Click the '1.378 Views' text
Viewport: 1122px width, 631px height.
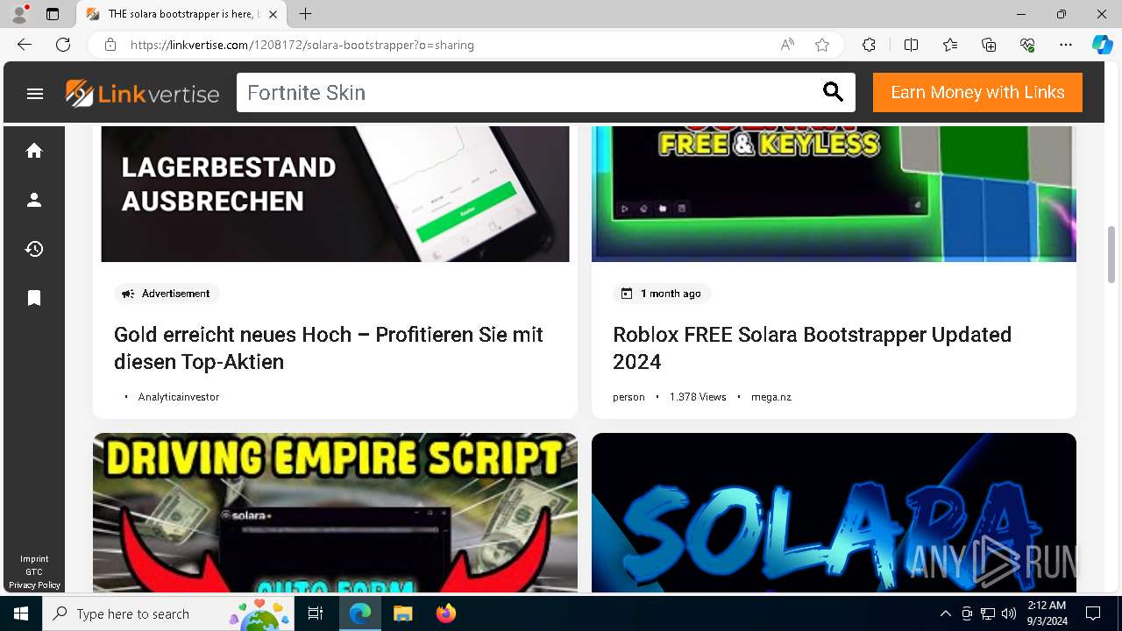click(698, 397)
